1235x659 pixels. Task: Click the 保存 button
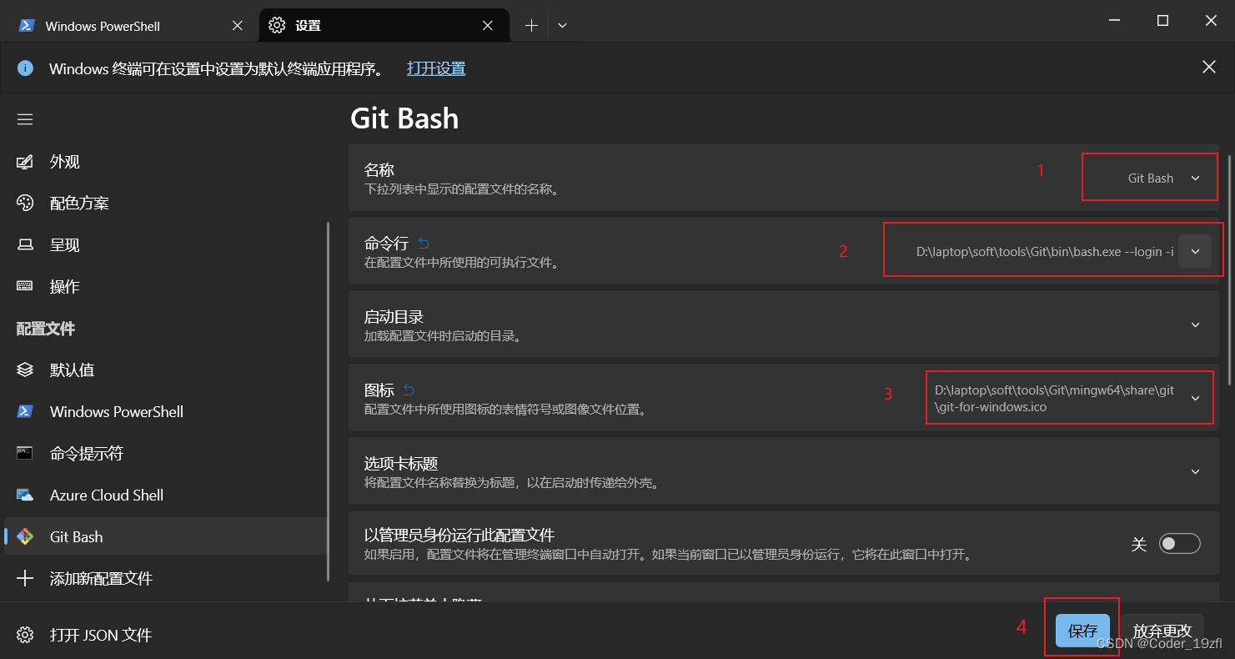pyautogui.click(x=1082, y=631)
